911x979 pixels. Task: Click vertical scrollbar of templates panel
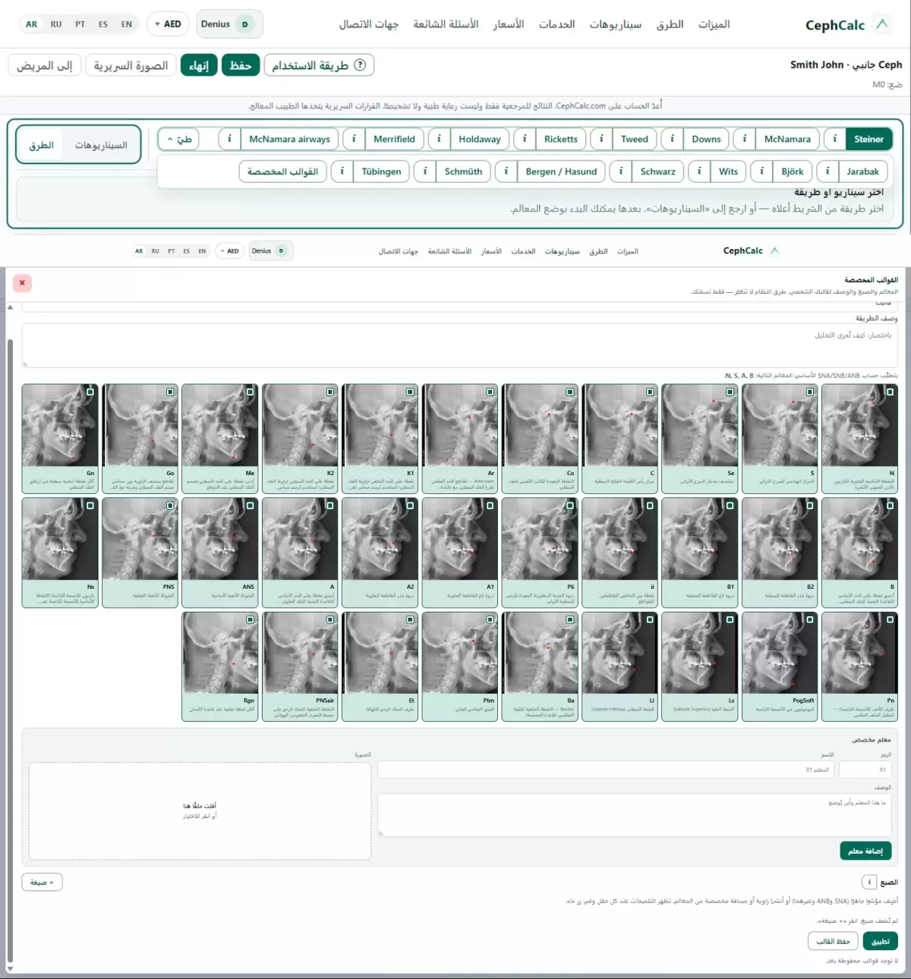coord(11,650)
